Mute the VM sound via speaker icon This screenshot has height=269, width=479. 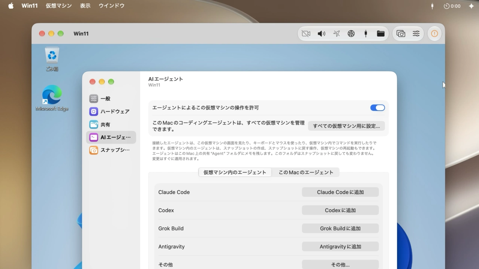click(321, 34)
